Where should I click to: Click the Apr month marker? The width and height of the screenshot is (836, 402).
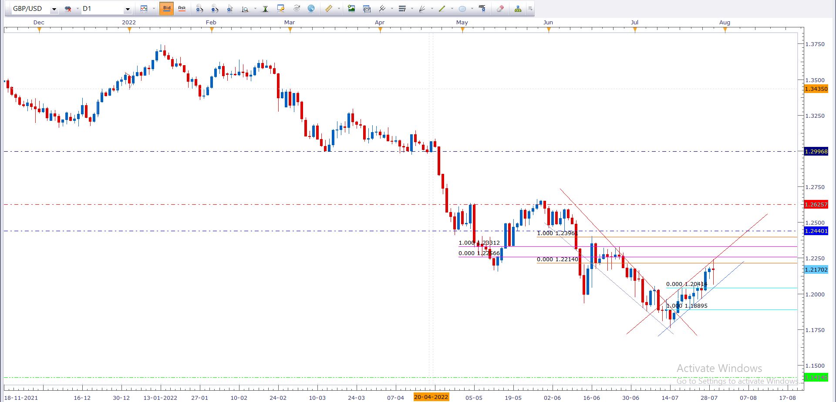[x=380, y=23]
